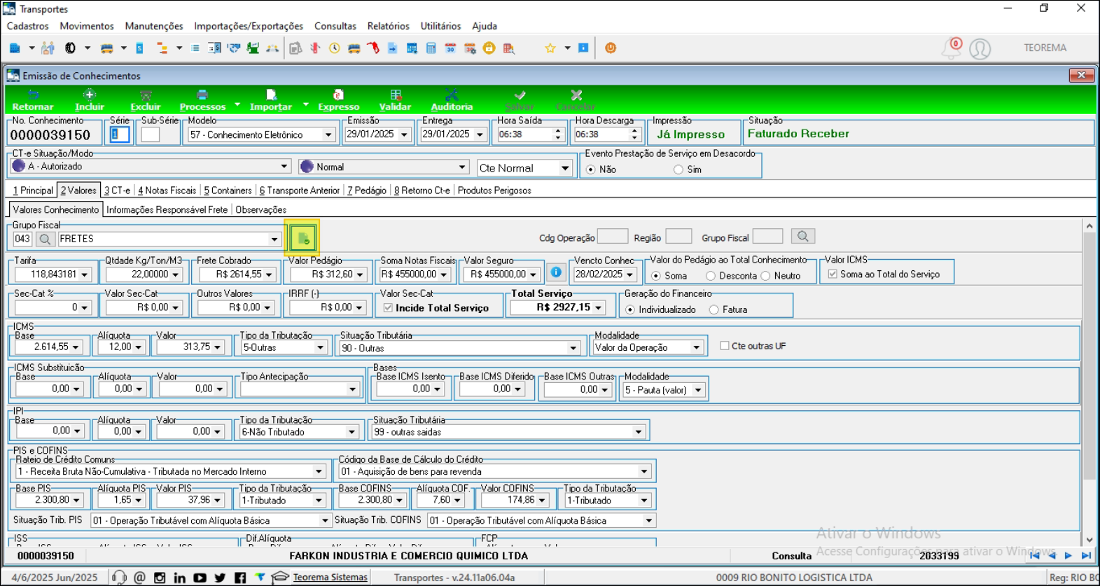
Task: Click the Série input field
Action: (120, 134)
